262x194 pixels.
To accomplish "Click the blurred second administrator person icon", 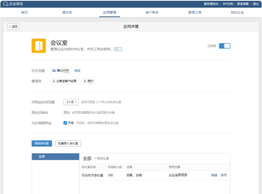I will pos(85,81).
